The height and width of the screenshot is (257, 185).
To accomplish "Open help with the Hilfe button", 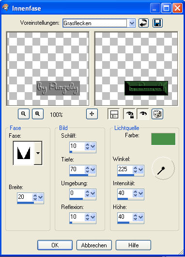I will [x=133, y=245].
